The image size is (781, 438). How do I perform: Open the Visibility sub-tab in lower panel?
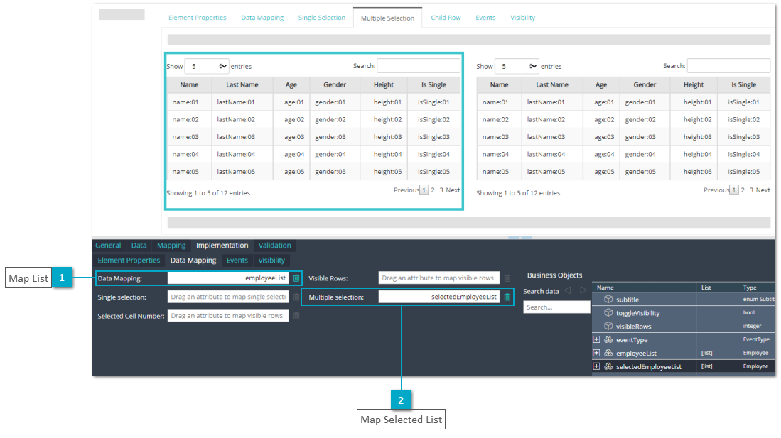click(271, 261)
